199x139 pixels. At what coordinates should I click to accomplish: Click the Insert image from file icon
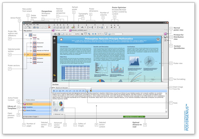click(x=91, y=91)
